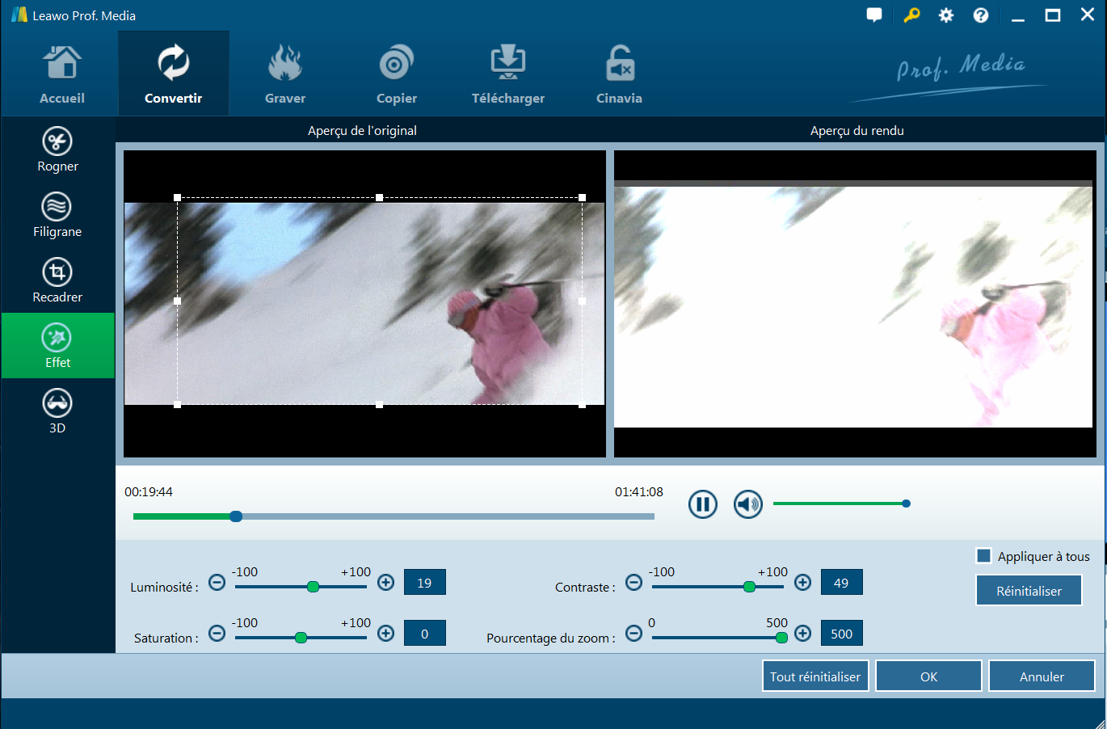
Task: Open the Graver burn module
Action: [x=285, y=75]
